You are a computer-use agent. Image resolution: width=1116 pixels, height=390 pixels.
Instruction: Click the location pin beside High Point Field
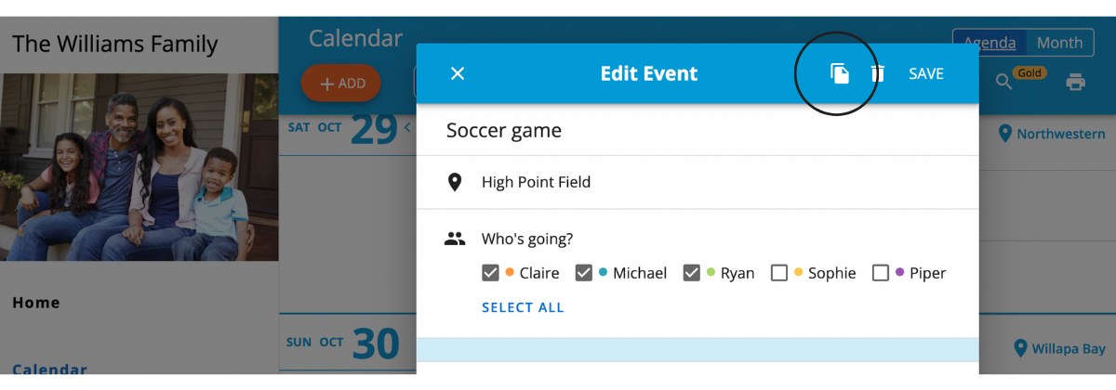(x=455, y=182)
